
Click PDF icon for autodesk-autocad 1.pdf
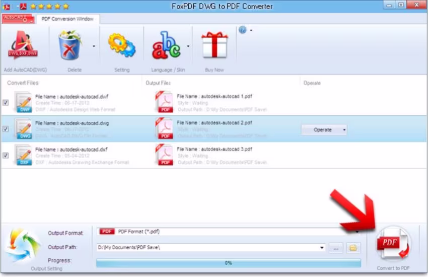164,102
